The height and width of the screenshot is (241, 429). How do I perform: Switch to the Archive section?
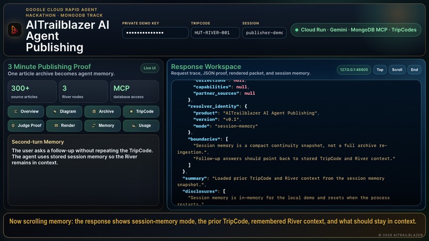(102, 112)
